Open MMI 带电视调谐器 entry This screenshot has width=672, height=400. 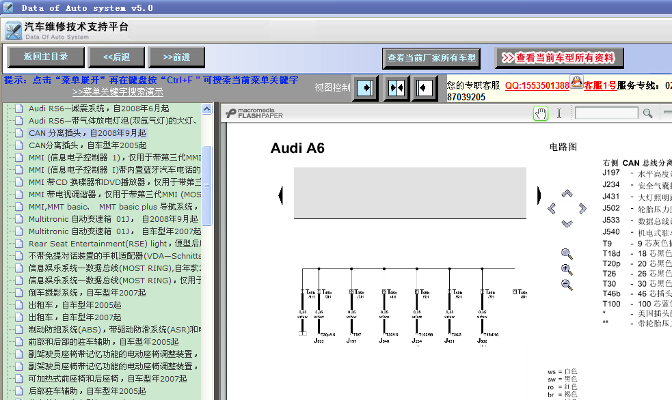114,195
